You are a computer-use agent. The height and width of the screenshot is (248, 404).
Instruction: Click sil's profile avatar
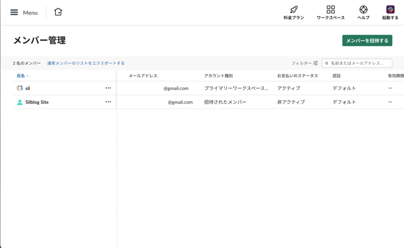pos(20,88)
